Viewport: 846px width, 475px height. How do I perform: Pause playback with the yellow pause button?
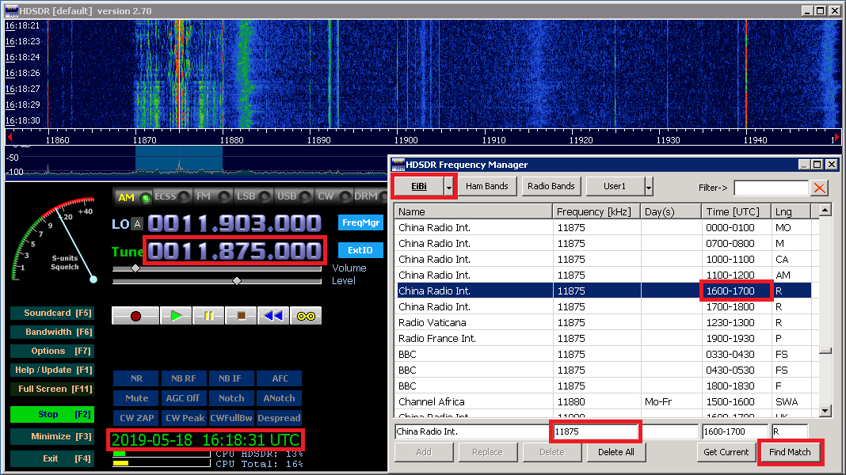[x=209, y=316]
